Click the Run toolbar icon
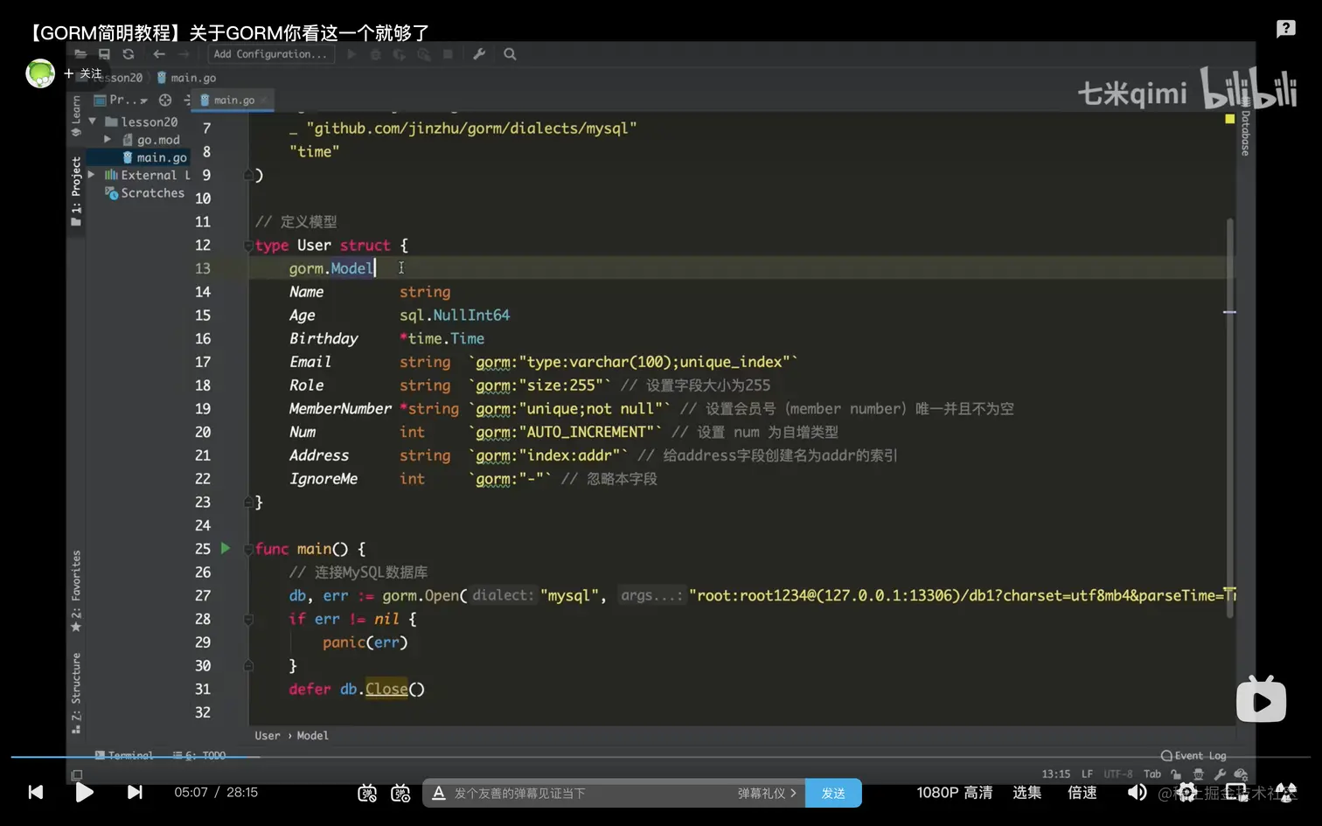The width and height of the screenshot is (1322, 826). pos(351,54)
